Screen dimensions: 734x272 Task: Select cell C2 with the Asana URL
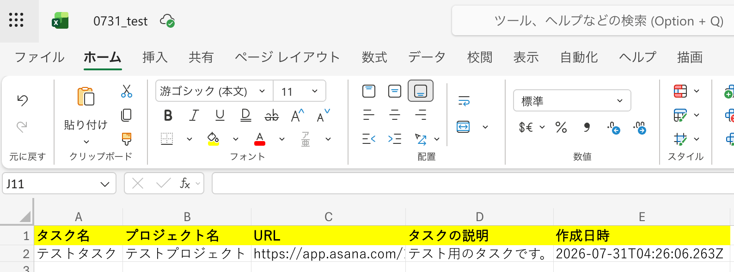(328, 253)
